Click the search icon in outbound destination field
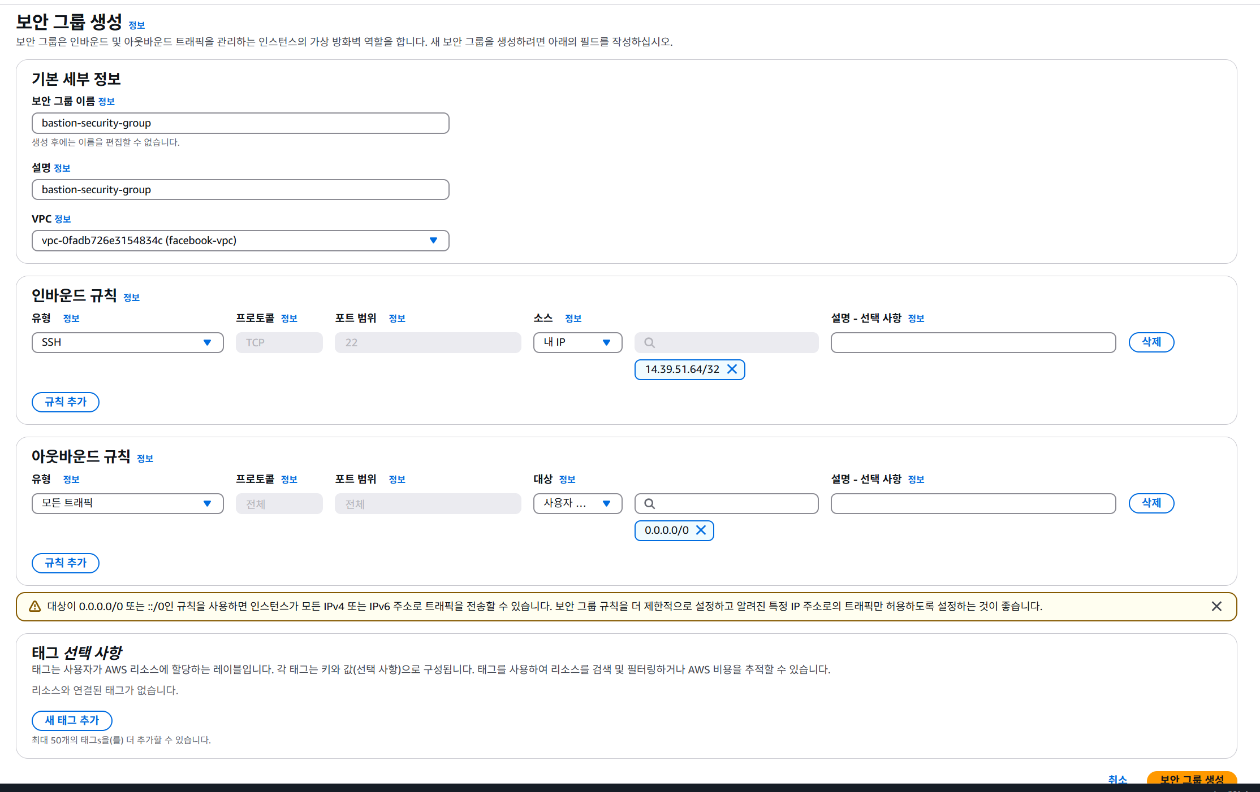This screenshot has width=1260, height=792. 650,503
